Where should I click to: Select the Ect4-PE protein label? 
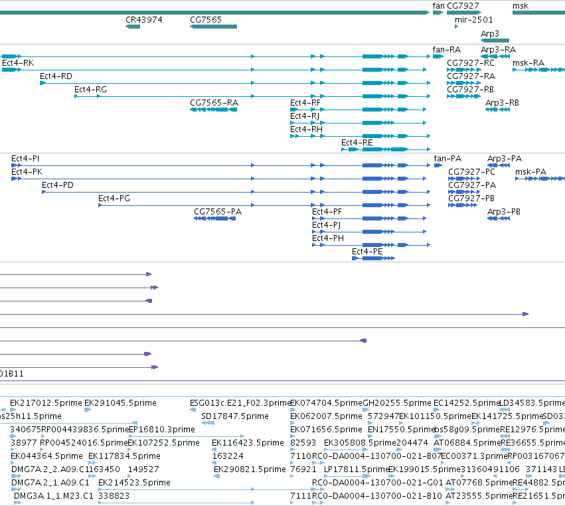[367, 252]
